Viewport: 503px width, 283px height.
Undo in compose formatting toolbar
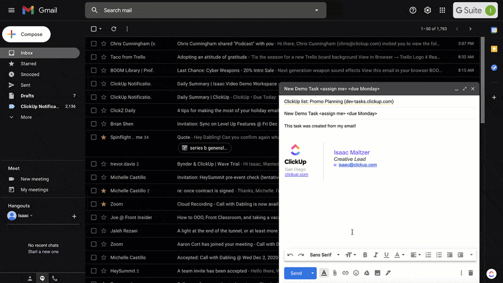coord(290,255)
